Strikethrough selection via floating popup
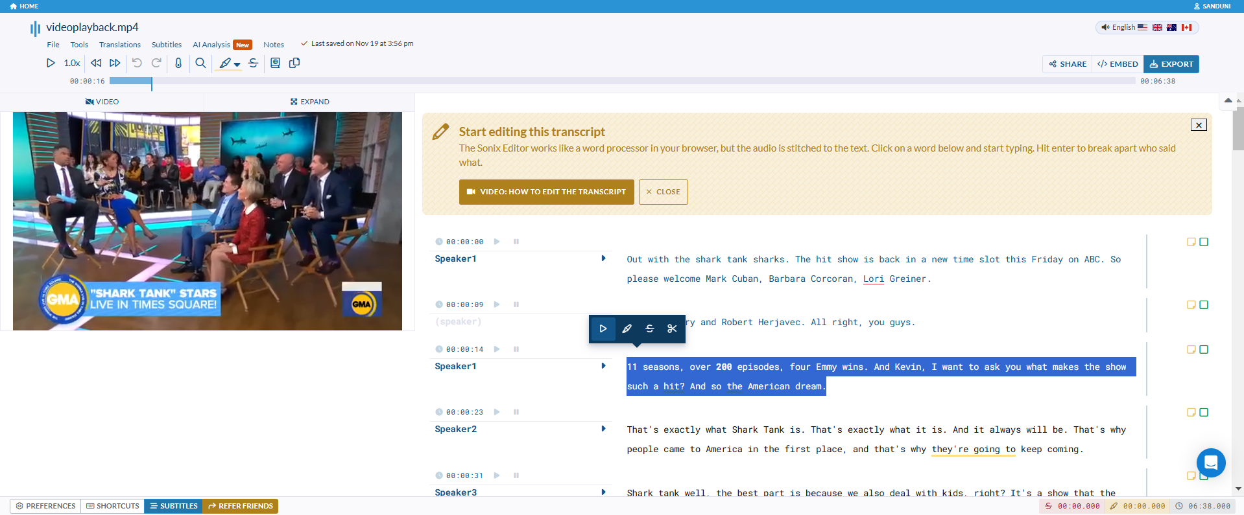 (649, 328)
